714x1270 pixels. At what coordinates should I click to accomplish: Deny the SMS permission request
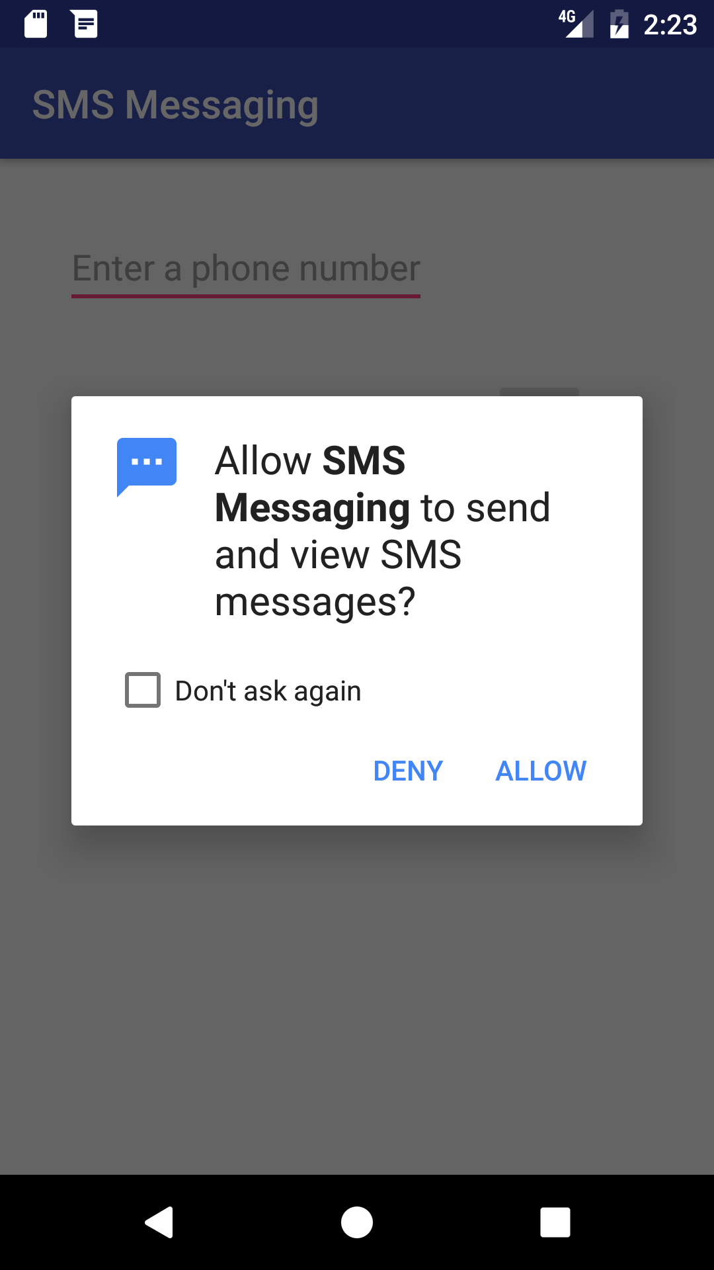(x=408, y=771)
